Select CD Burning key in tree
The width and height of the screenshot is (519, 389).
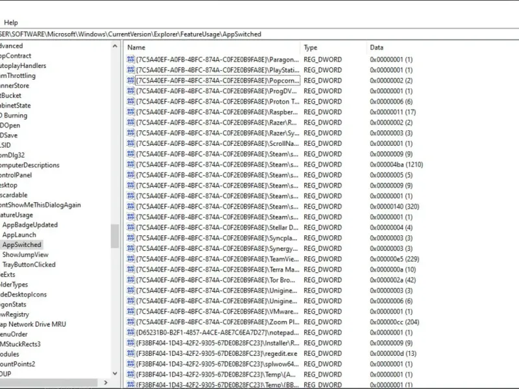[x=14, y=115]
